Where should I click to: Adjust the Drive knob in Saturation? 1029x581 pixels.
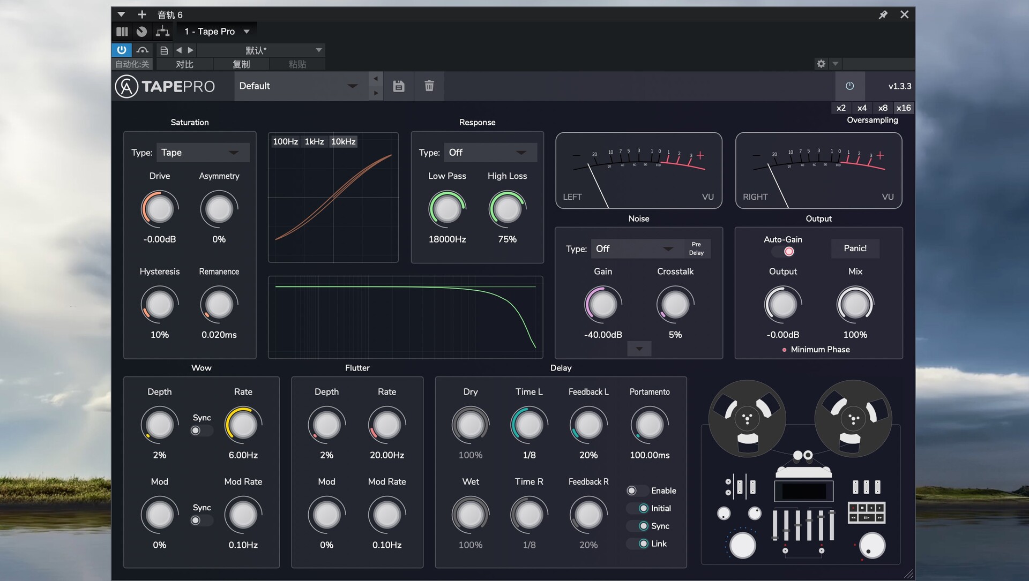pos(159,209)
